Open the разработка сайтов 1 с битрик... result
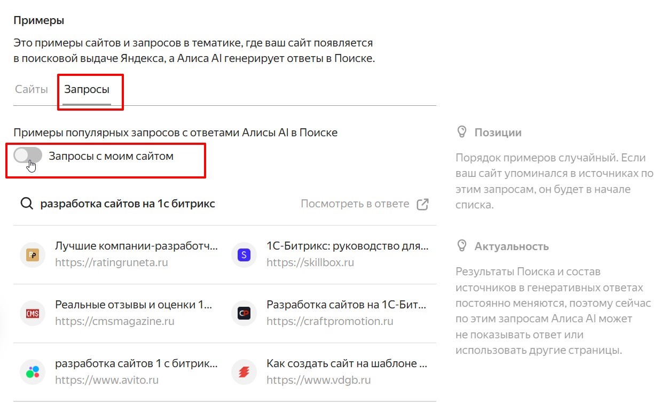 137,363
